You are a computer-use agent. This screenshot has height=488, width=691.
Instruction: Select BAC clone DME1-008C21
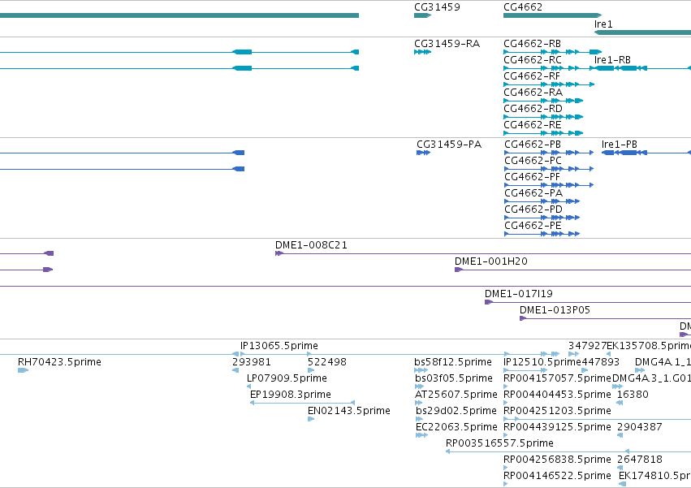pyautogui.click(x=311, y=245)
